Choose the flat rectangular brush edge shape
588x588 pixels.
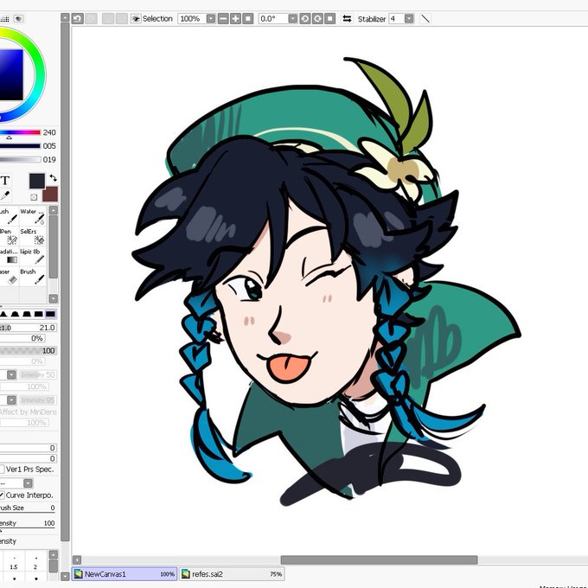click(39, 314)
